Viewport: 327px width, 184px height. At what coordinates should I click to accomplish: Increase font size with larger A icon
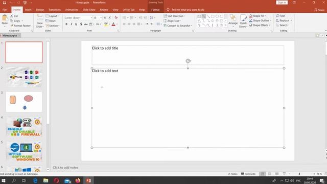(x=105, y=18)
